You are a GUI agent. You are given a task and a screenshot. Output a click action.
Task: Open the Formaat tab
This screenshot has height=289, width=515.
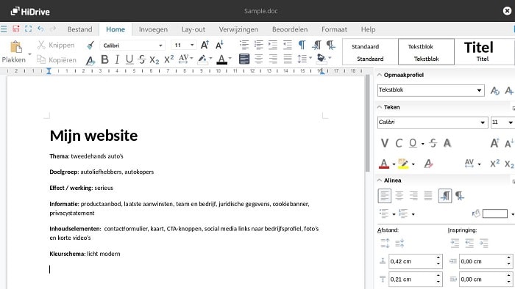[334, 29]
